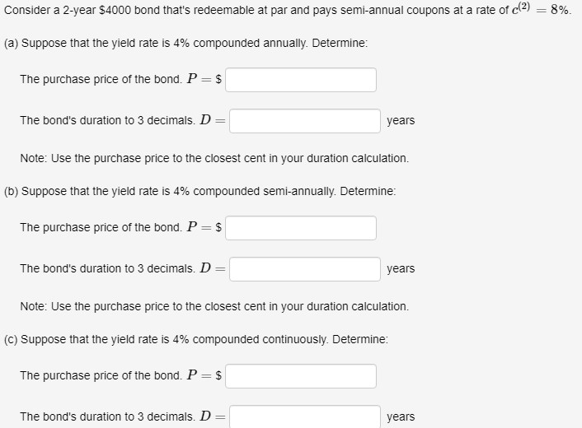Click the part (b) 'compounded semi-annually' question text
Viewport: 582px width, 428px height.
(200, 192)
